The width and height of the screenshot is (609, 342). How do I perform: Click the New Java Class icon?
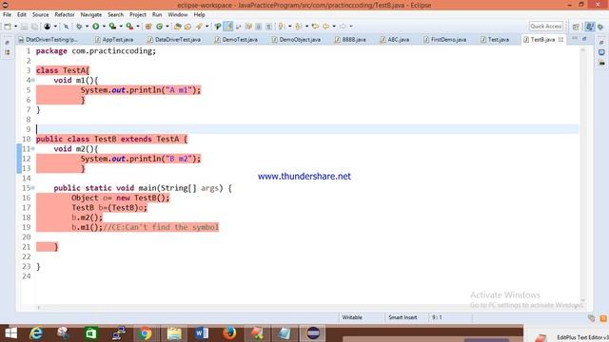pos(160,27)
